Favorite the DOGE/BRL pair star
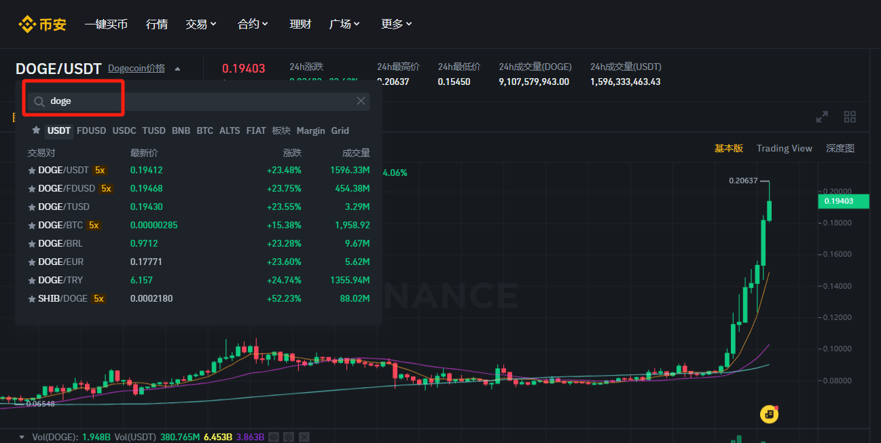 [x=31, y=244]
